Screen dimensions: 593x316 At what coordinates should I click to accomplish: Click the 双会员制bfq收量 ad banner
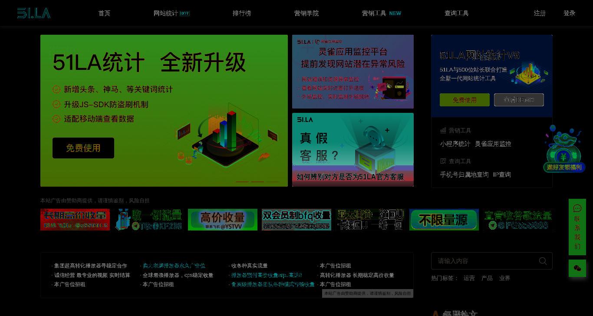coord(296,220)
